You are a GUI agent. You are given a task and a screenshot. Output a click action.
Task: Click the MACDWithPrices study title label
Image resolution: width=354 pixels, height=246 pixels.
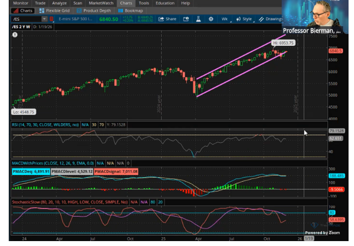[x=53, y=163]
